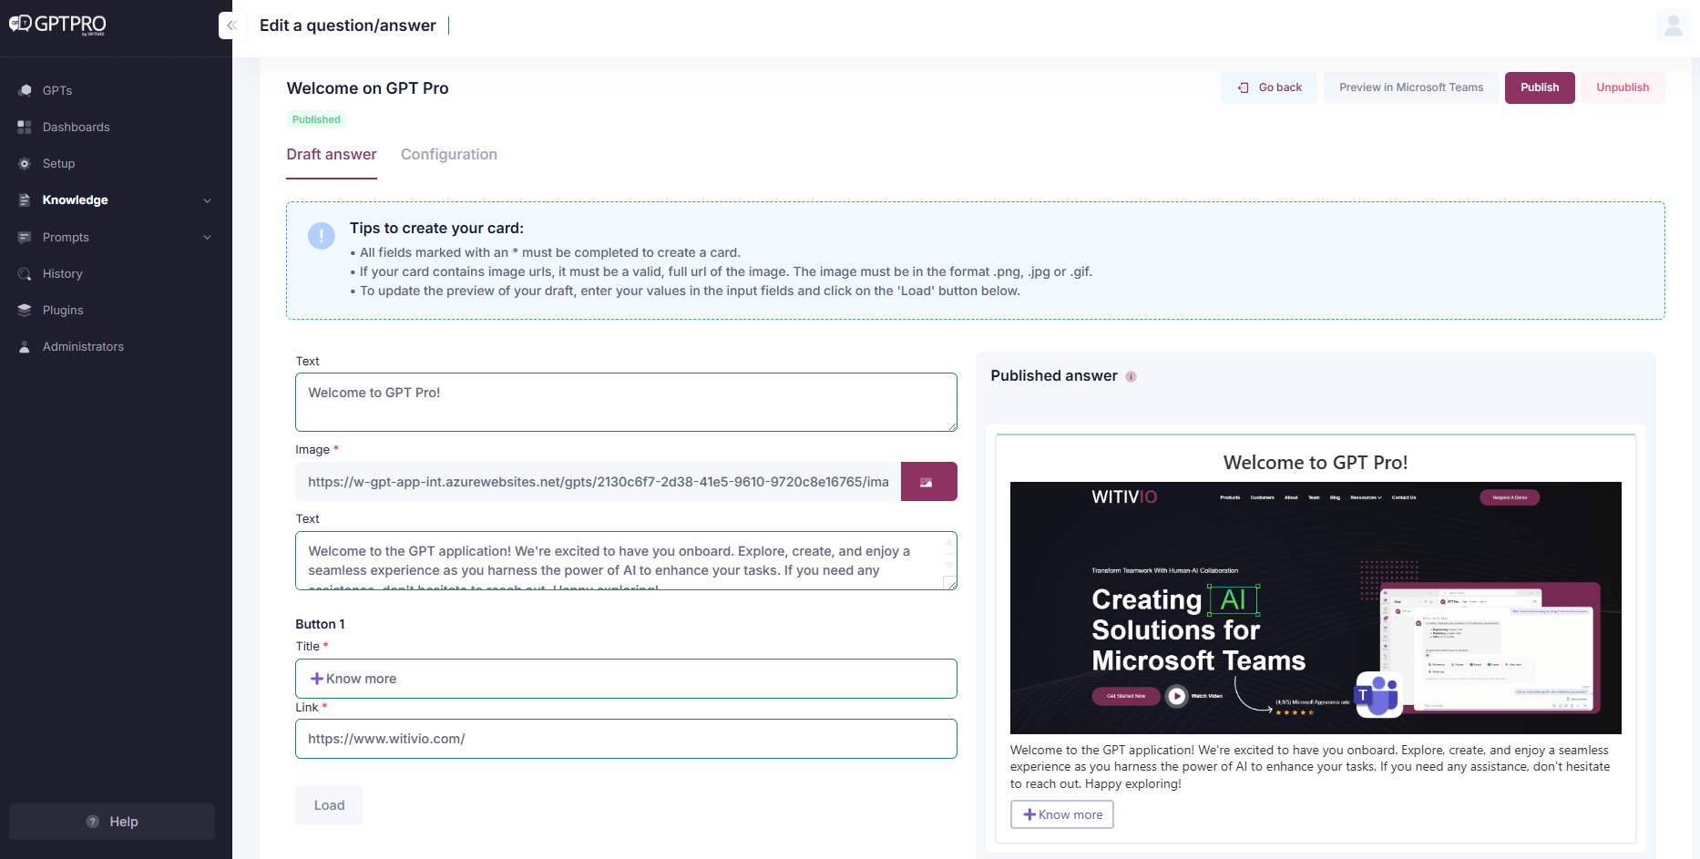
Task: Click the Load button
Action: coord(329,805)
